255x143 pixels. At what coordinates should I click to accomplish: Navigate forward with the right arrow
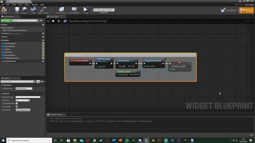[x=59, y=21]
